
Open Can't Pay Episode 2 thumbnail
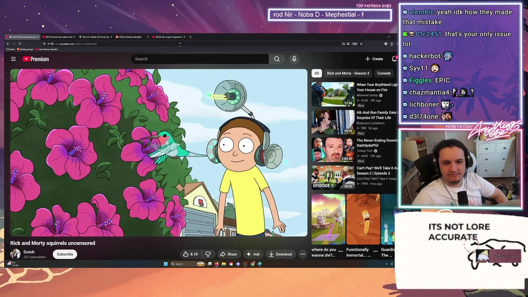pos(333,177)
